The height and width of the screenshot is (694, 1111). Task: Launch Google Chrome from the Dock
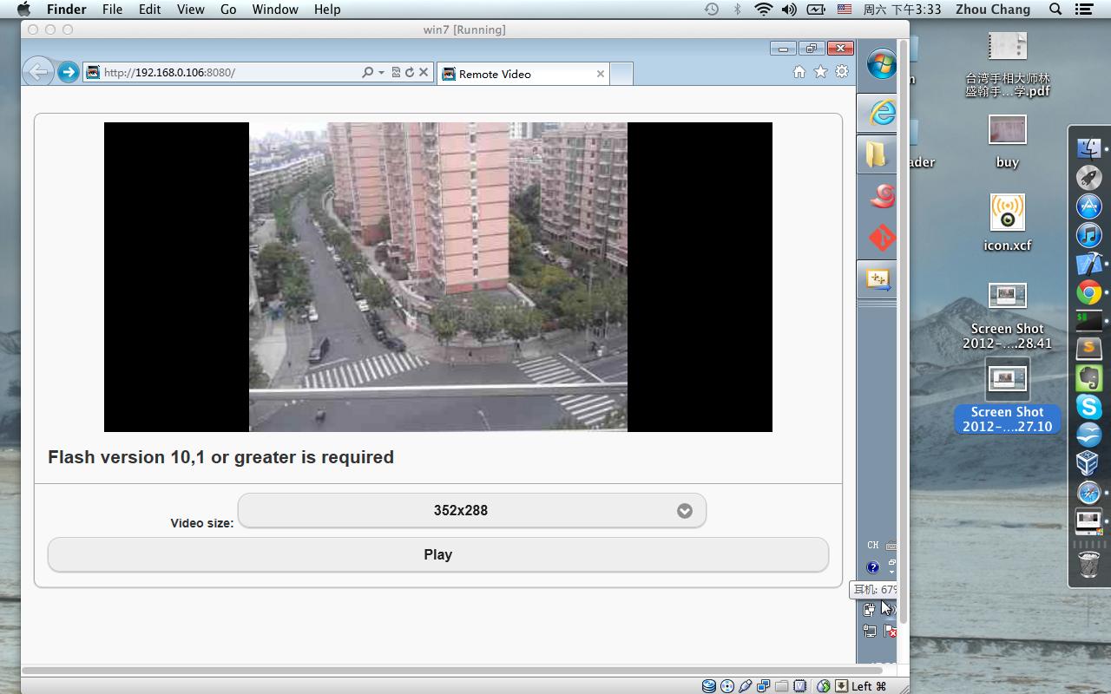pyautogui.click(x=1089, y=292)
